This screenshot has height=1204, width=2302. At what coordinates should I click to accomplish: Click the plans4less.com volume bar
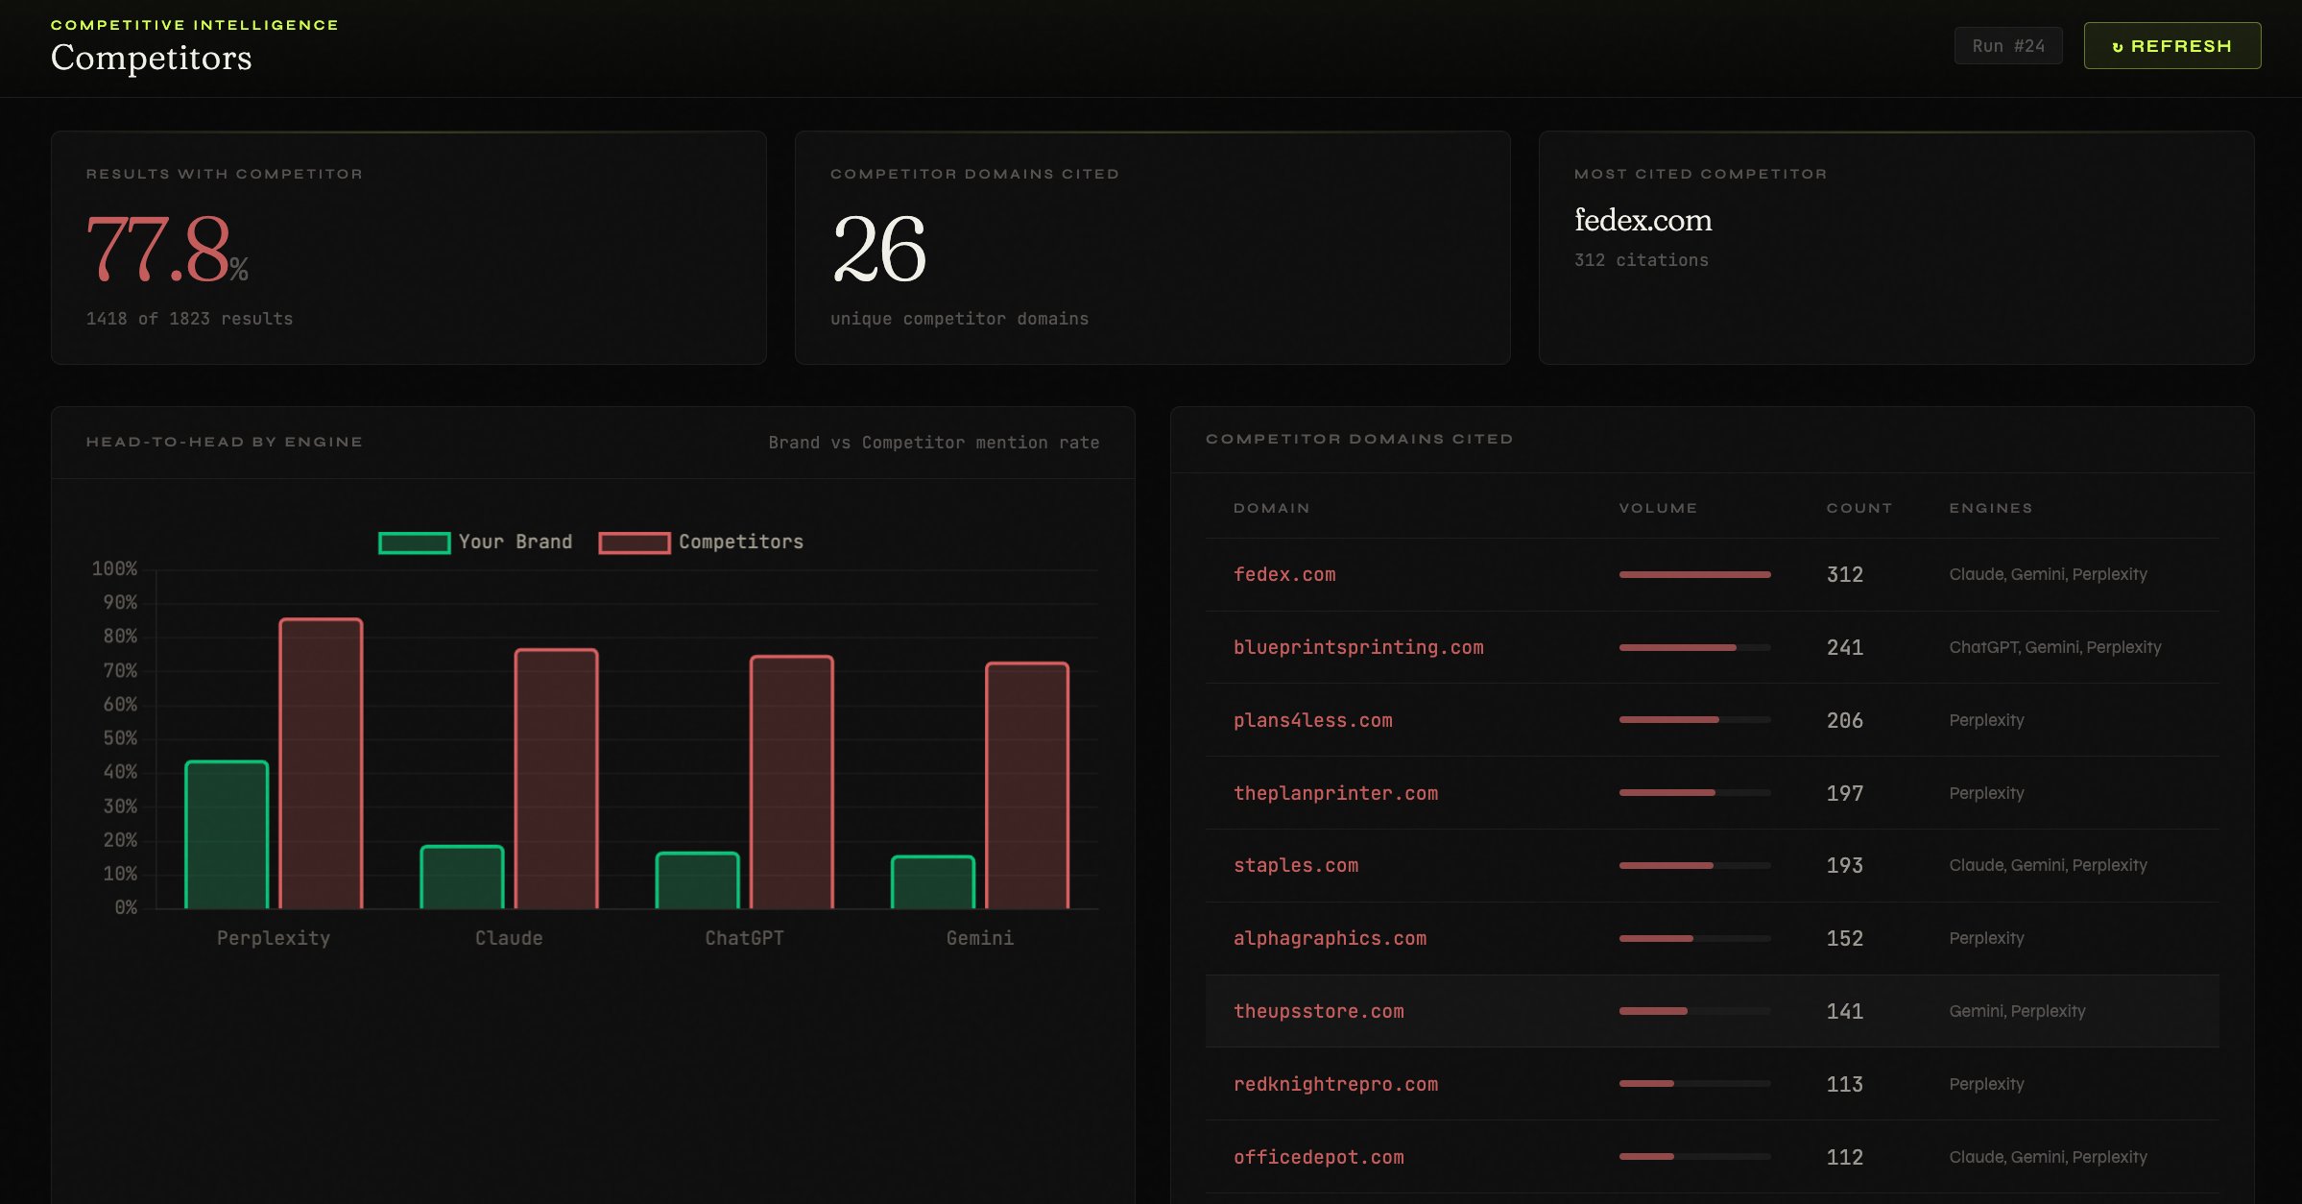[x=1694, y=720]
